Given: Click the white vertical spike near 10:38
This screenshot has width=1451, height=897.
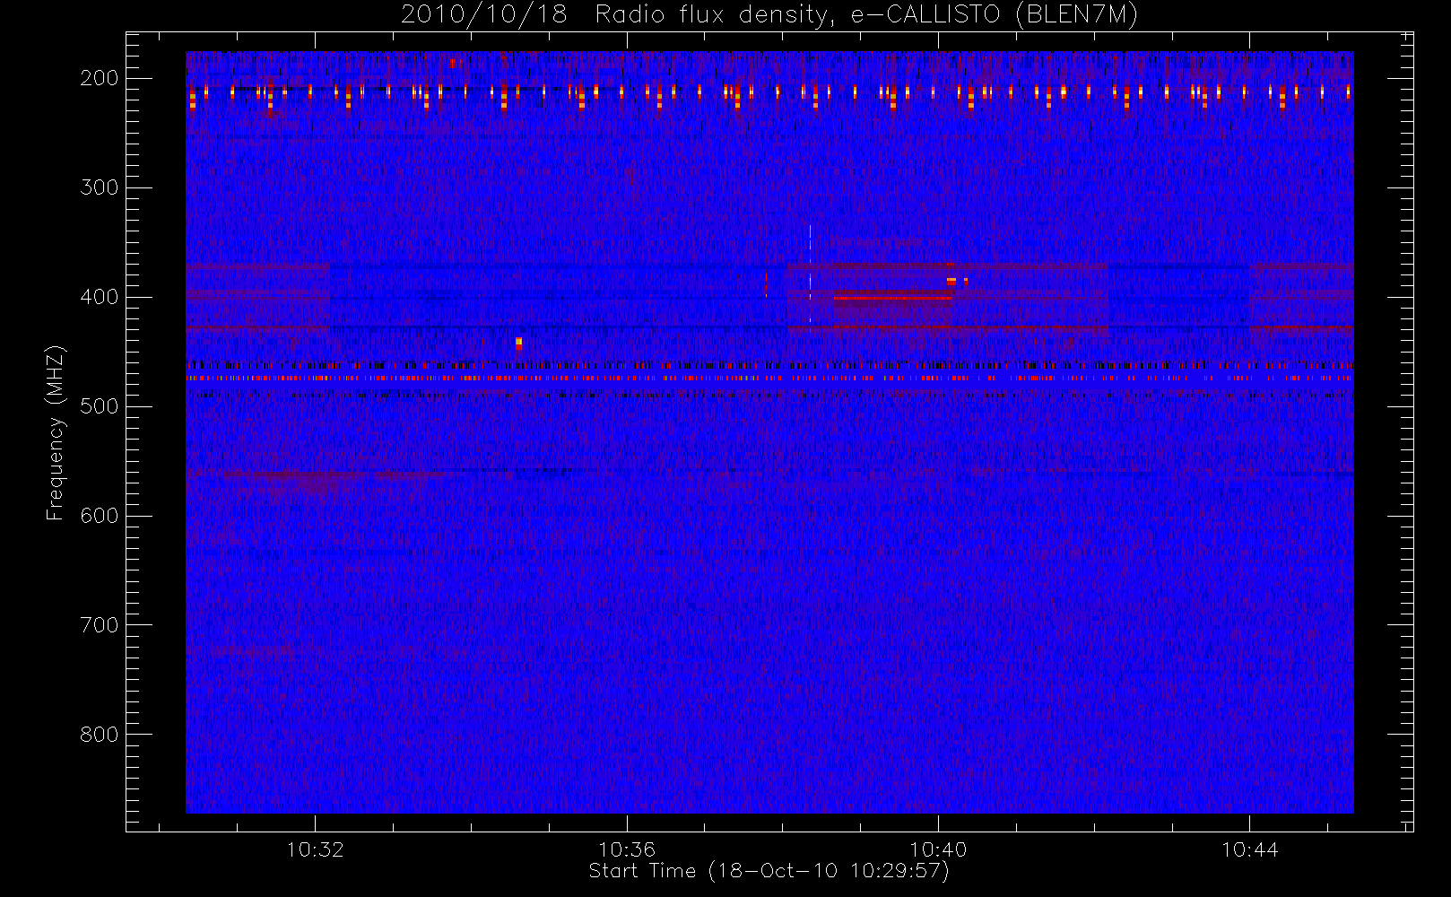Looking at the screenshot, I should click(810, 274).
